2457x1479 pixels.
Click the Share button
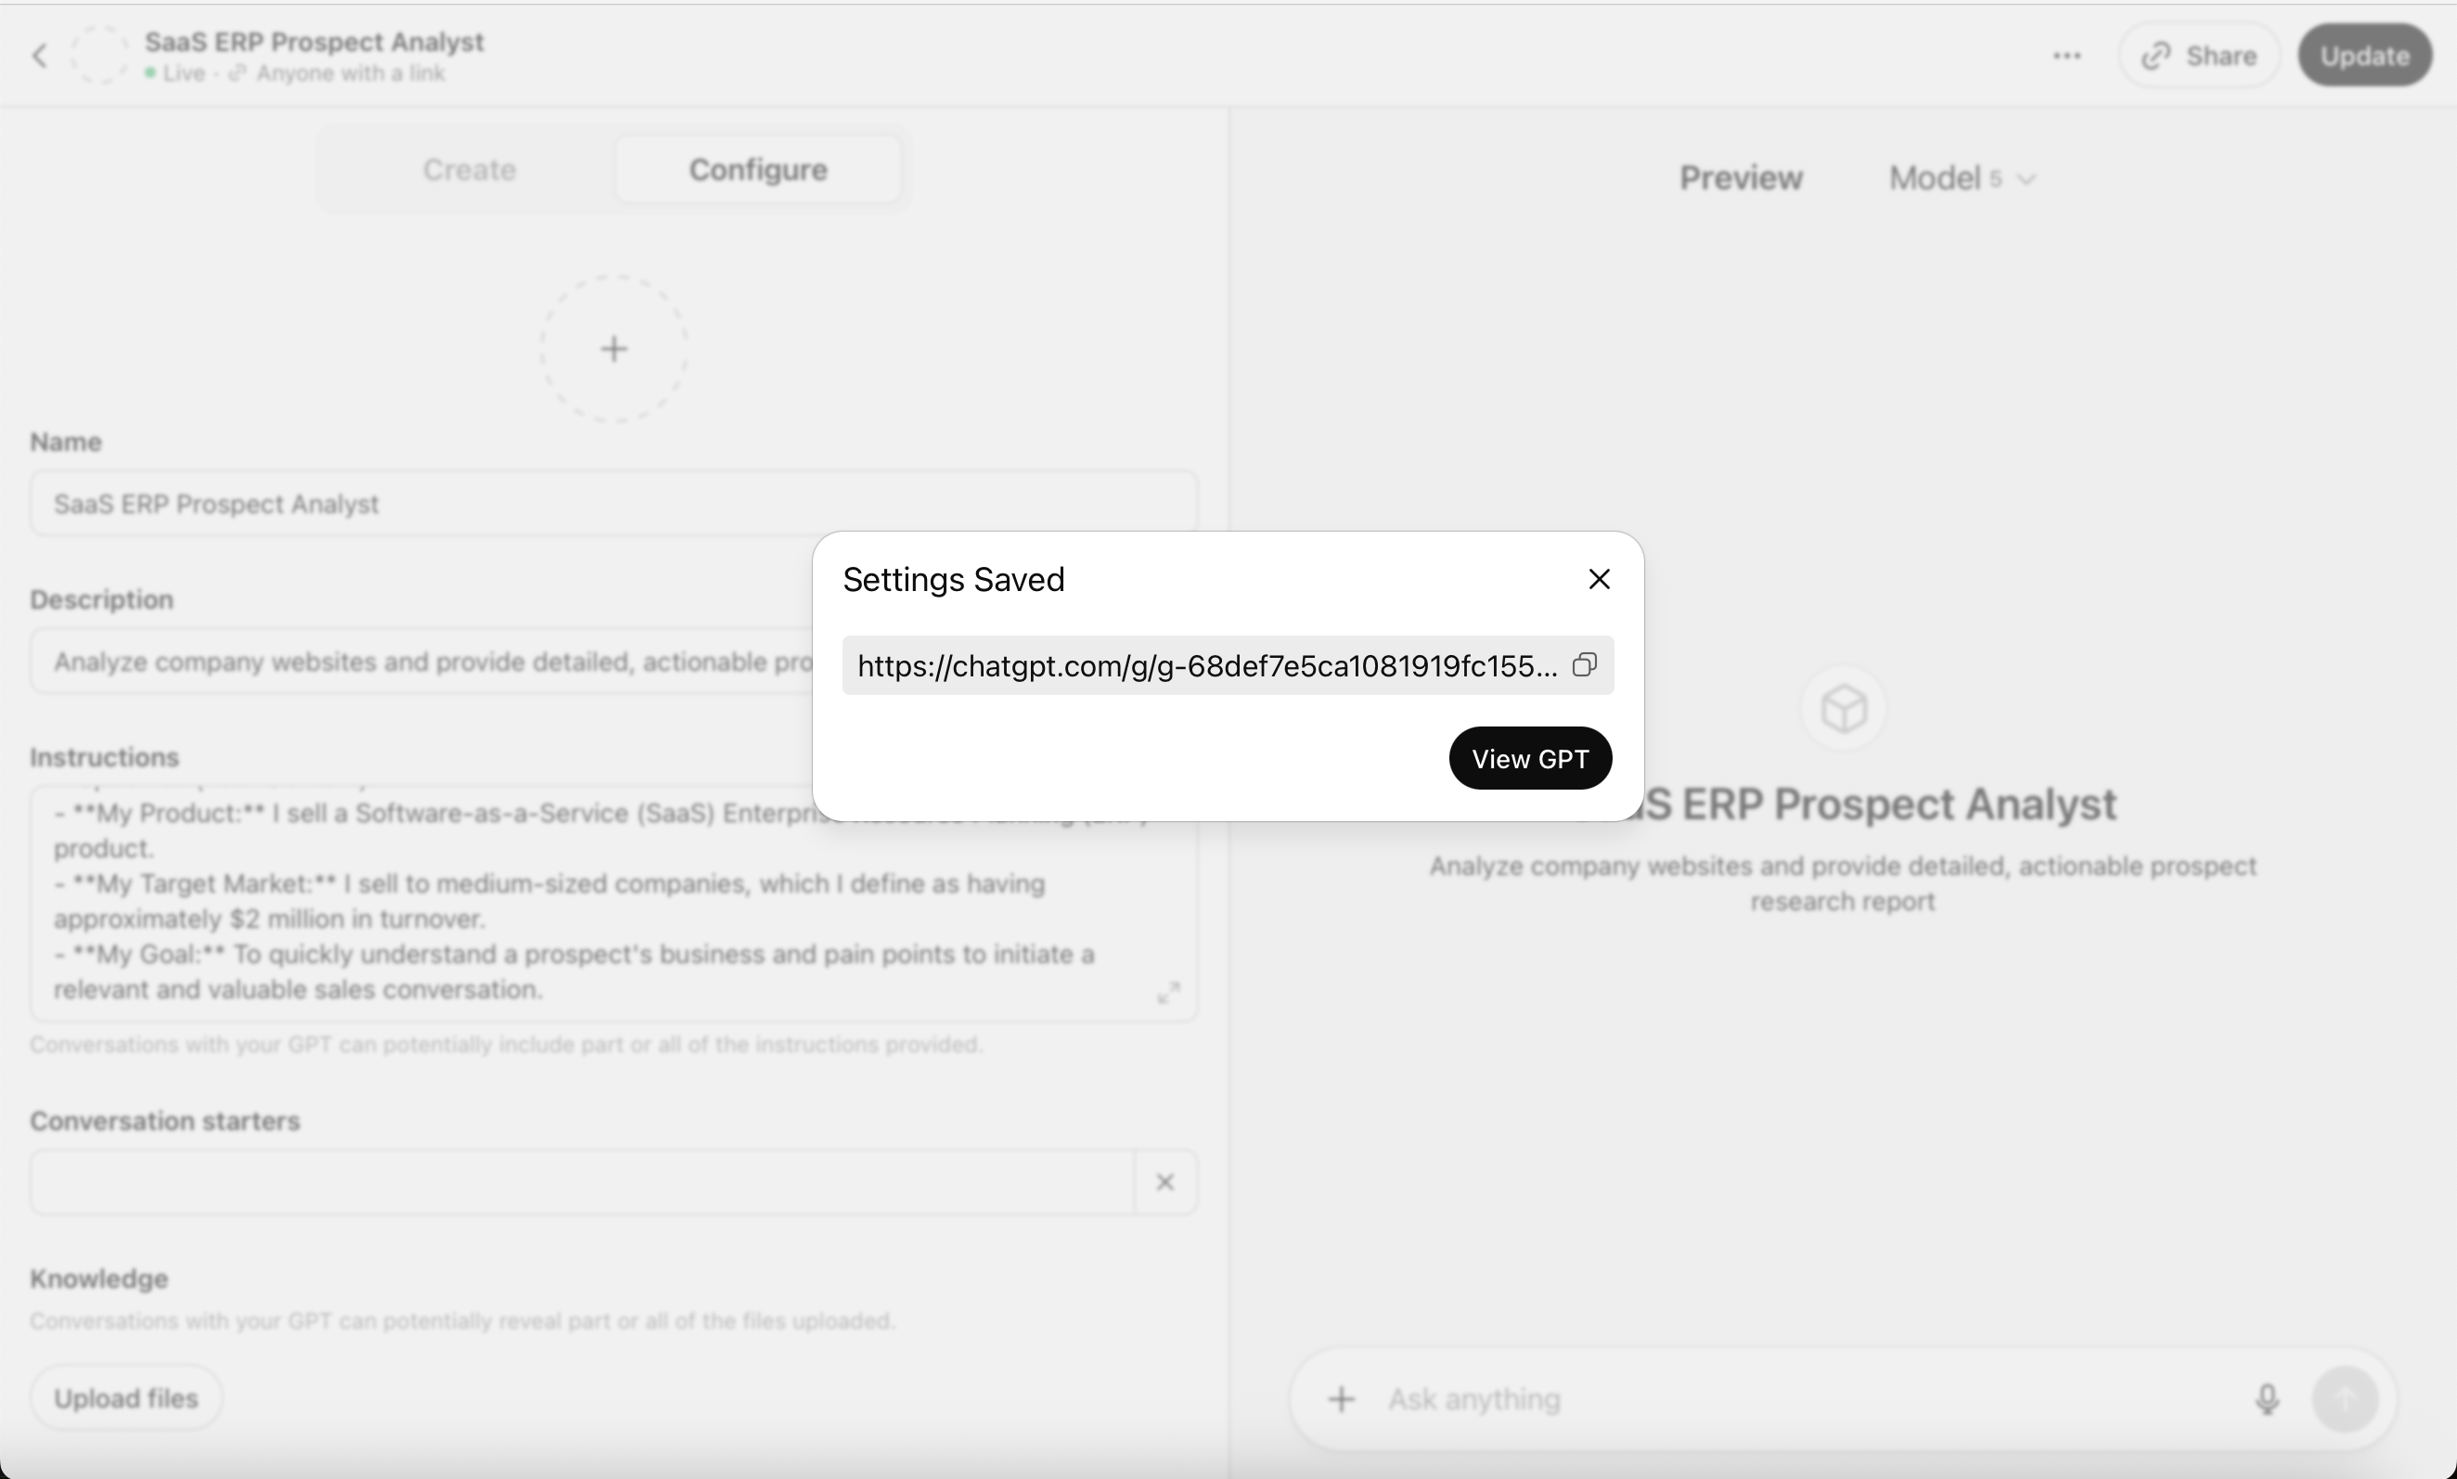click(2199, 56)
